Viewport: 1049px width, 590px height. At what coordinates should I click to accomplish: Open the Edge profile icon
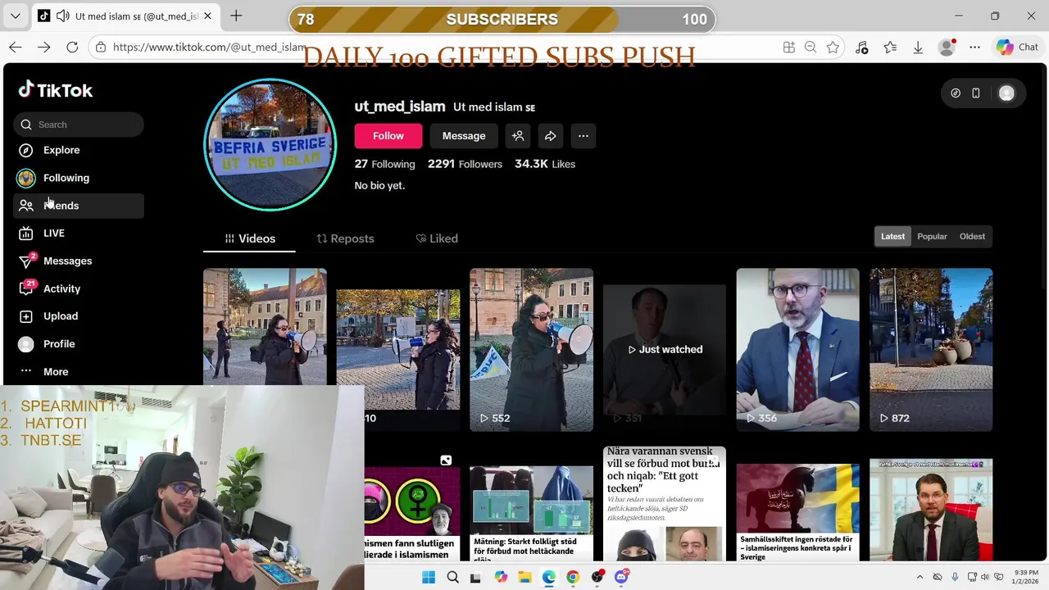pos(947,48)
